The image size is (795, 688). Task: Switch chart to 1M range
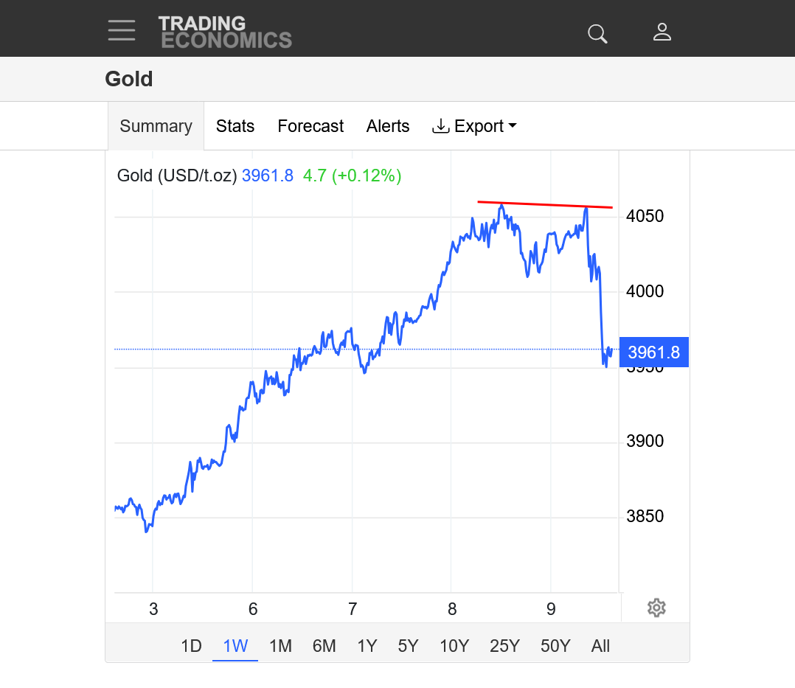coord(280,646)
